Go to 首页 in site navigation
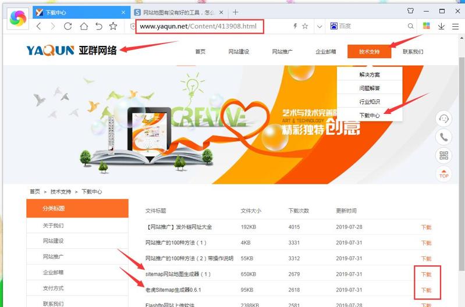The width and height of the screenshot is (465, 307). point(200,52)
